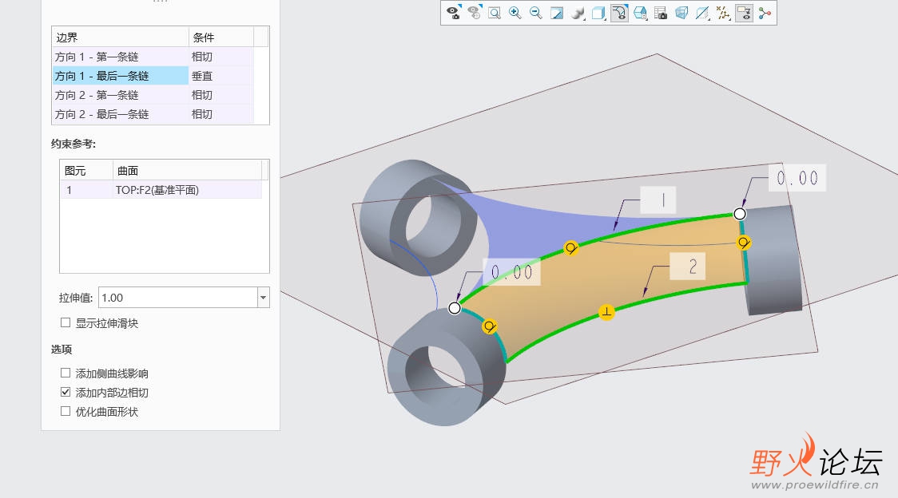The height and width of the screenshot is (498, 898).
Task: Select row 方向 2 - 第一条链
Action: (121, 95)
